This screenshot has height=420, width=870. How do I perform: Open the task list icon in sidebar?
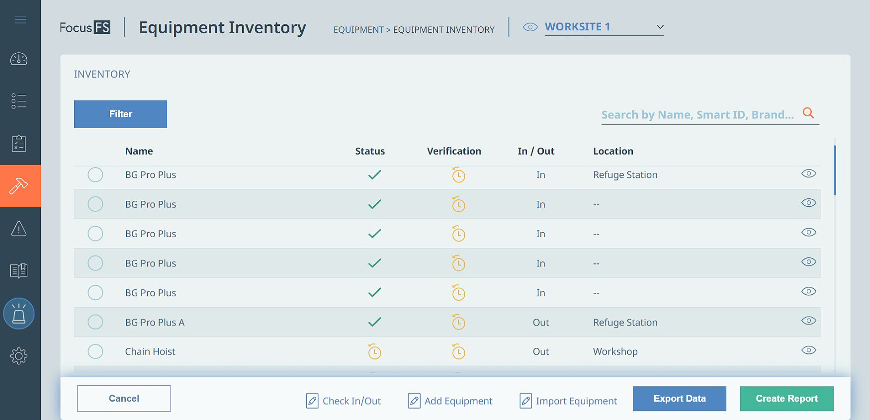pyautogui.click(x=19, y=101)
